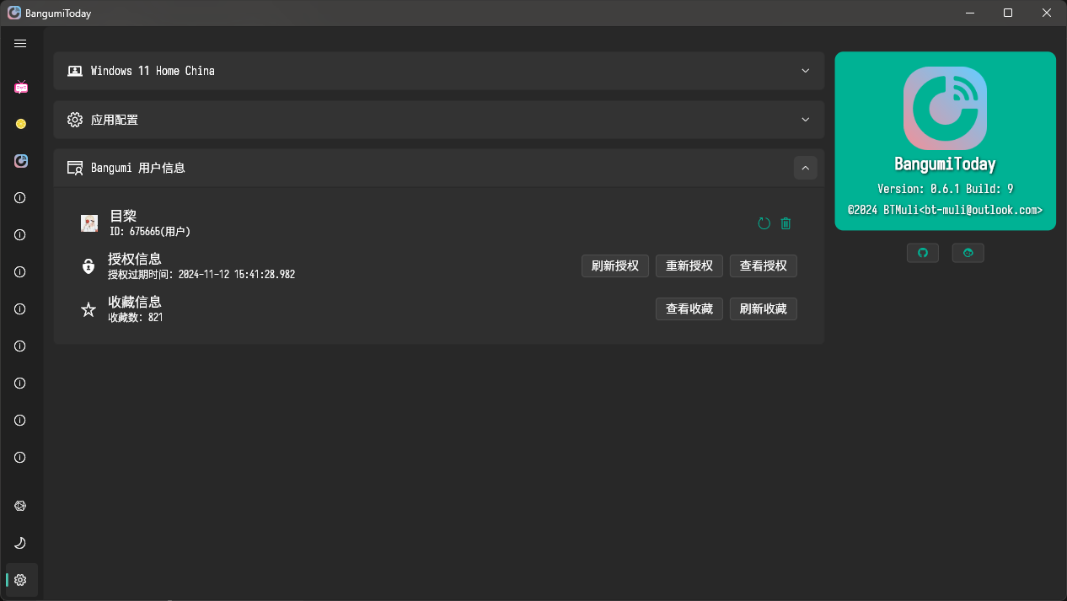The image size is (1067, 601).
Task: Expand the Windows 11 Home China section
Action: [805, 71]
